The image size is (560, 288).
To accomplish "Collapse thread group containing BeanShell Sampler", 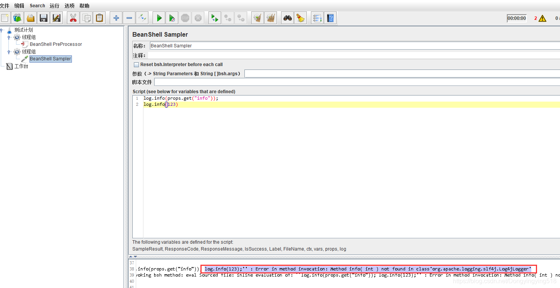I will 9,52.
